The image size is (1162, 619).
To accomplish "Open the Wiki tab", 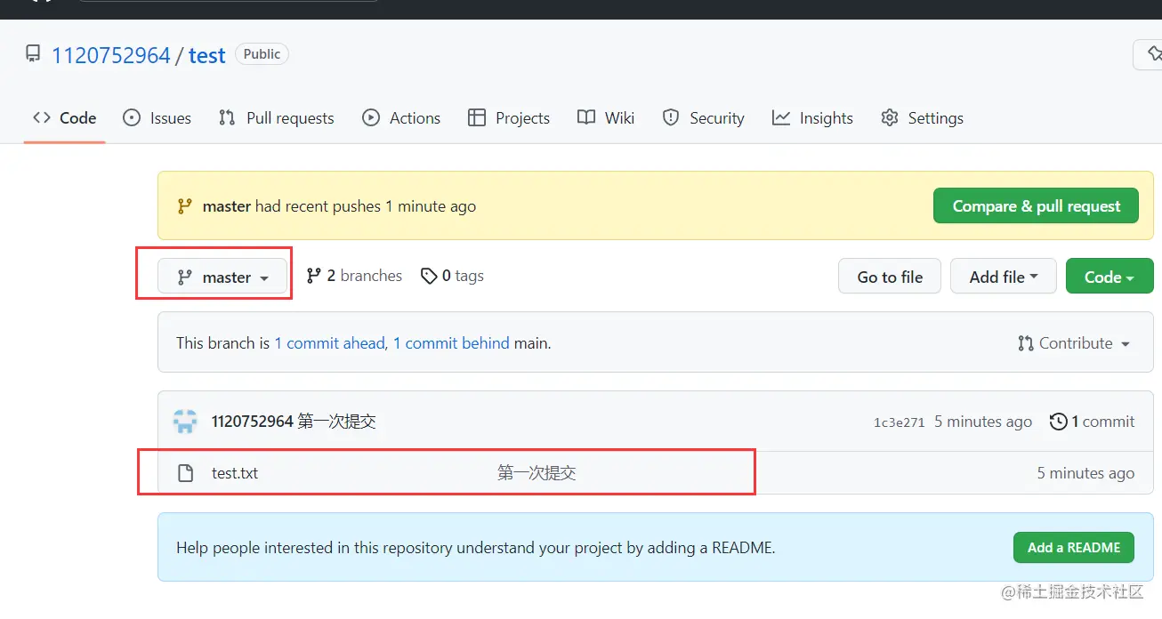I will (606, 118).
